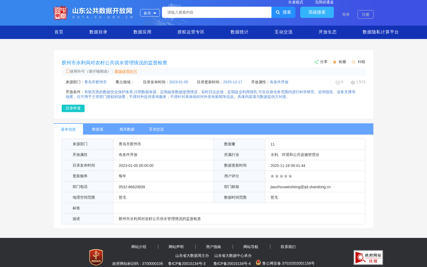Screen dimensions: 427x267
Task: Click the 分享 text label
Action: click(x=324, y=62)
